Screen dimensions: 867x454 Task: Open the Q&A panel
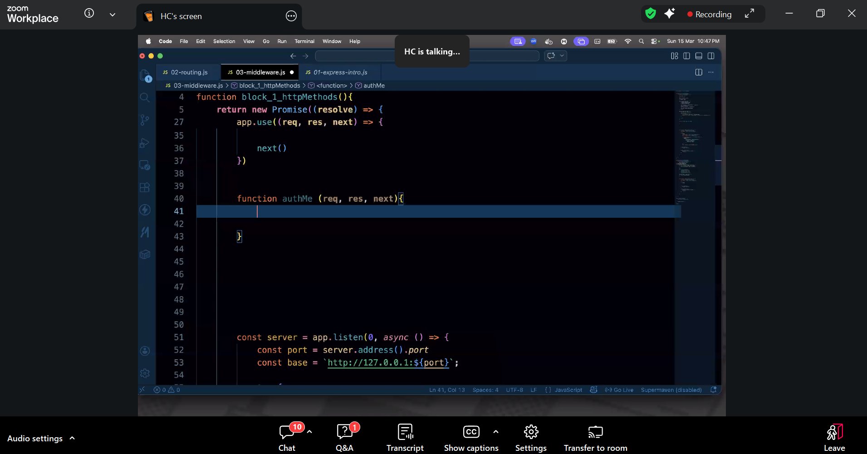[344, 437]
